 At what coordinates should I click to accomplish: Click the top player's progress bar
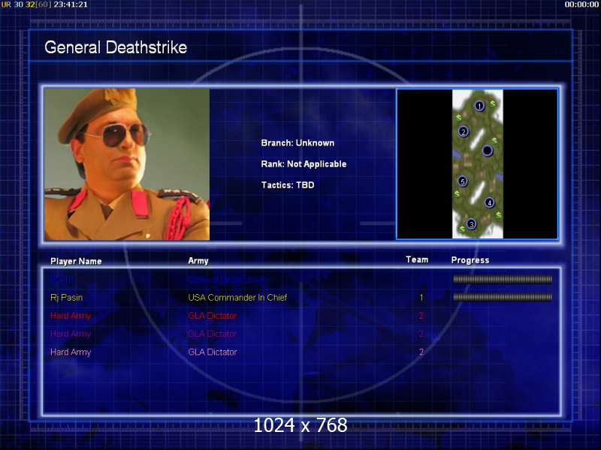pos(502,279)
